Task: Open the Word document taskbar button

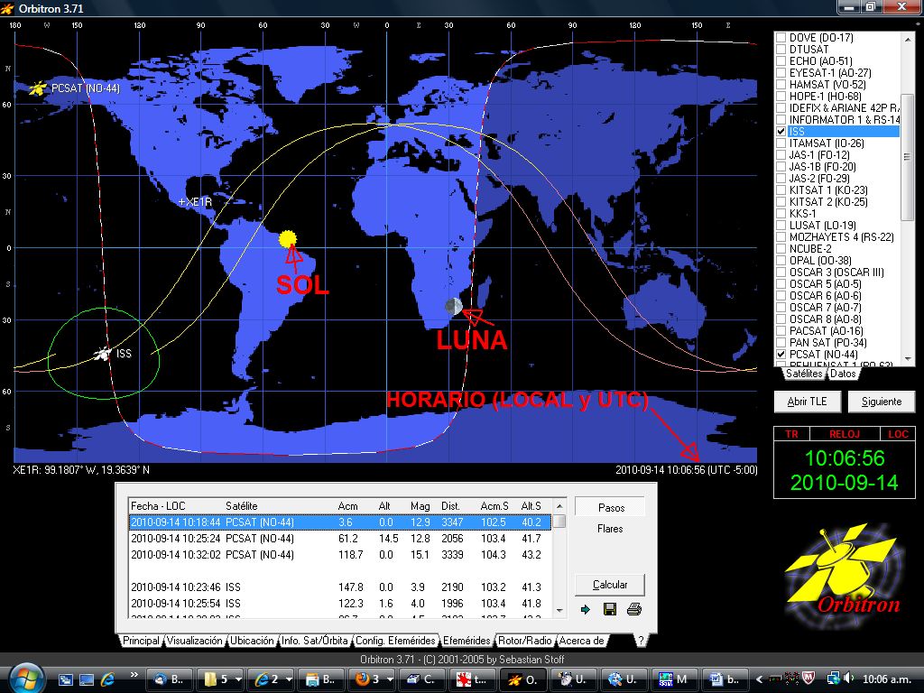Action: [x=725, y=679]
